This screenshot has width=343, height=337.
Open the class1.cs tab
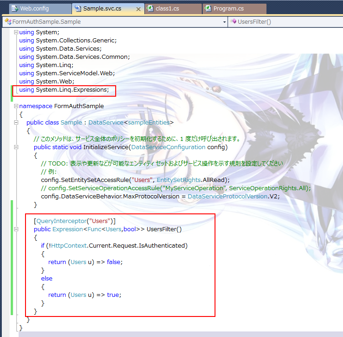[169, 9]
